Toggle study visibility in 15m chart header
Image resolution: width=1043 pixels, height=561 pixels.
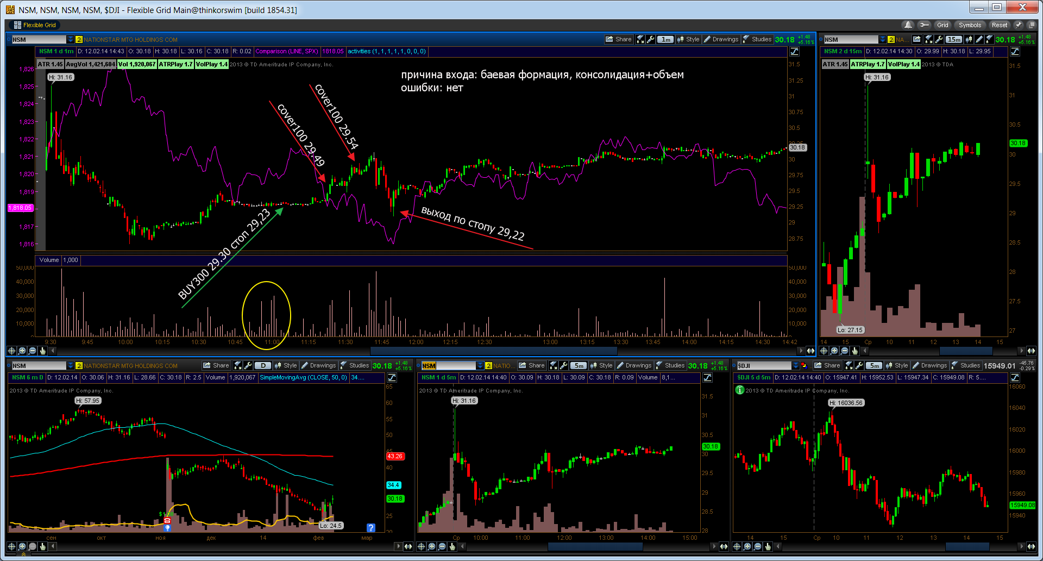pos(1015,52)
